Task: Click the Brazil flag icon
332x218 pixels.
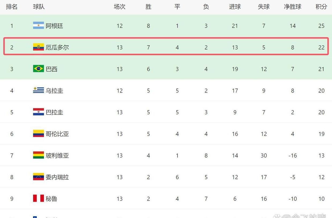Action: (38, 69)
